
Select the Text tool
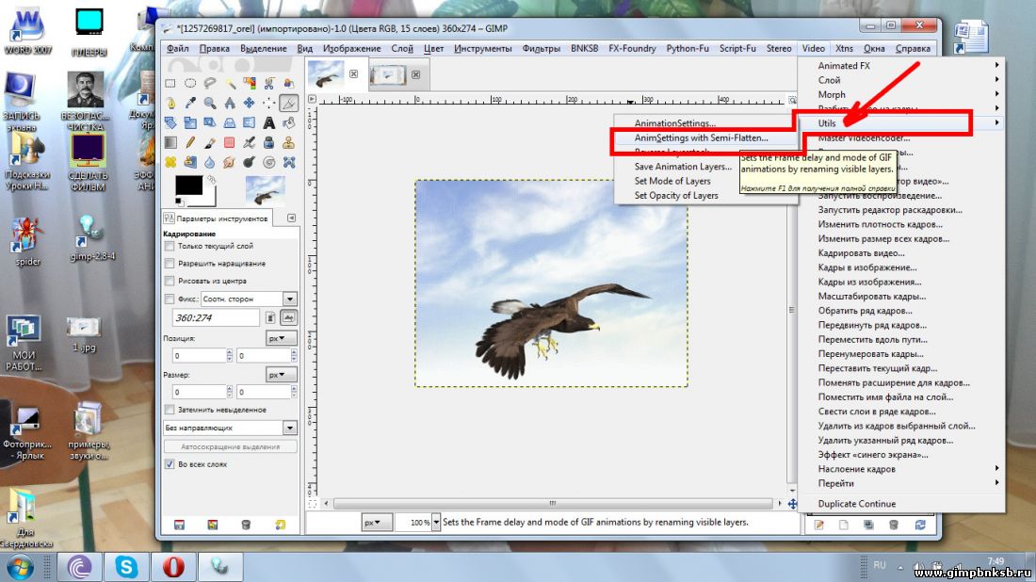point(269,122)
